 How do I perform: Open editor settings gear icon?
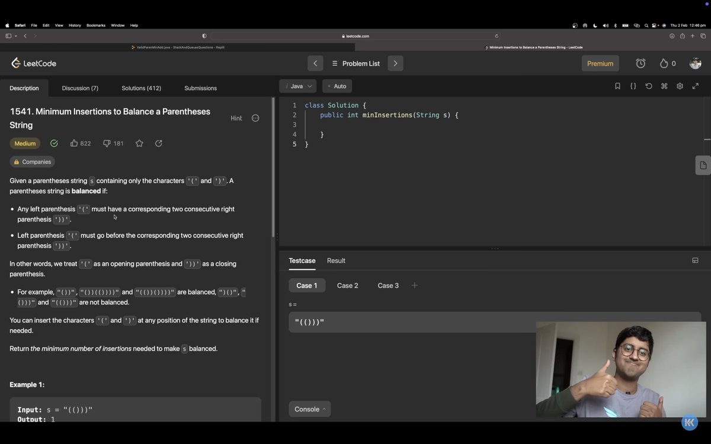(680, 86)
